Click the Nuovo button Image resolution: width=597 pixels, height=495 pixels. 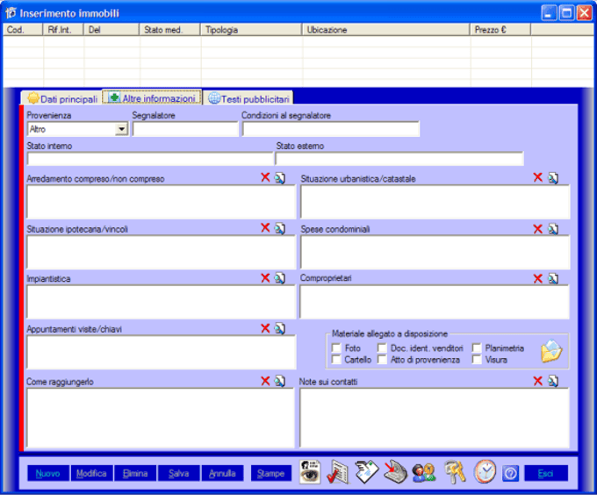pyautogui.click(x=48, y=473)
